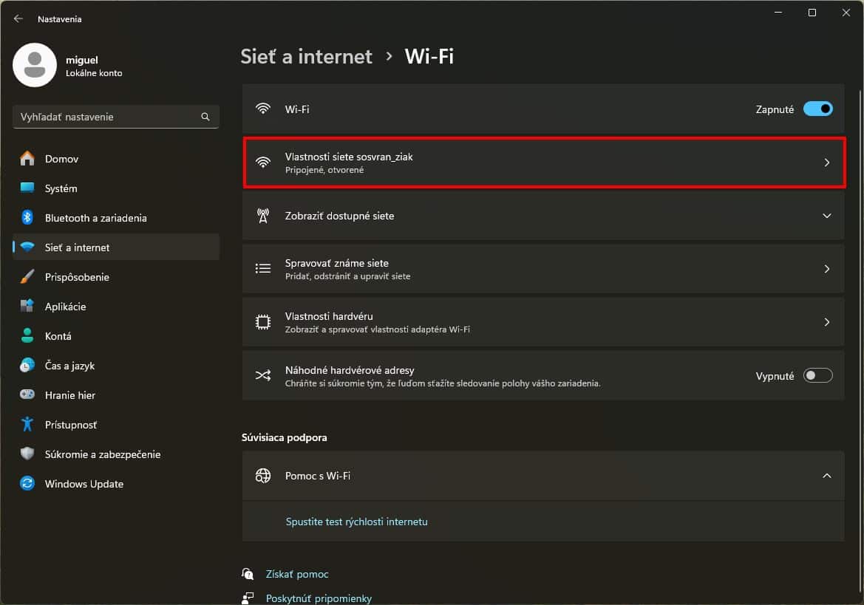Open the chevron on Vlastnosti siete sosvran_ziak
The height and width of the screenshot is (605, 864).
pyautogui.click(x=826, y=163)
